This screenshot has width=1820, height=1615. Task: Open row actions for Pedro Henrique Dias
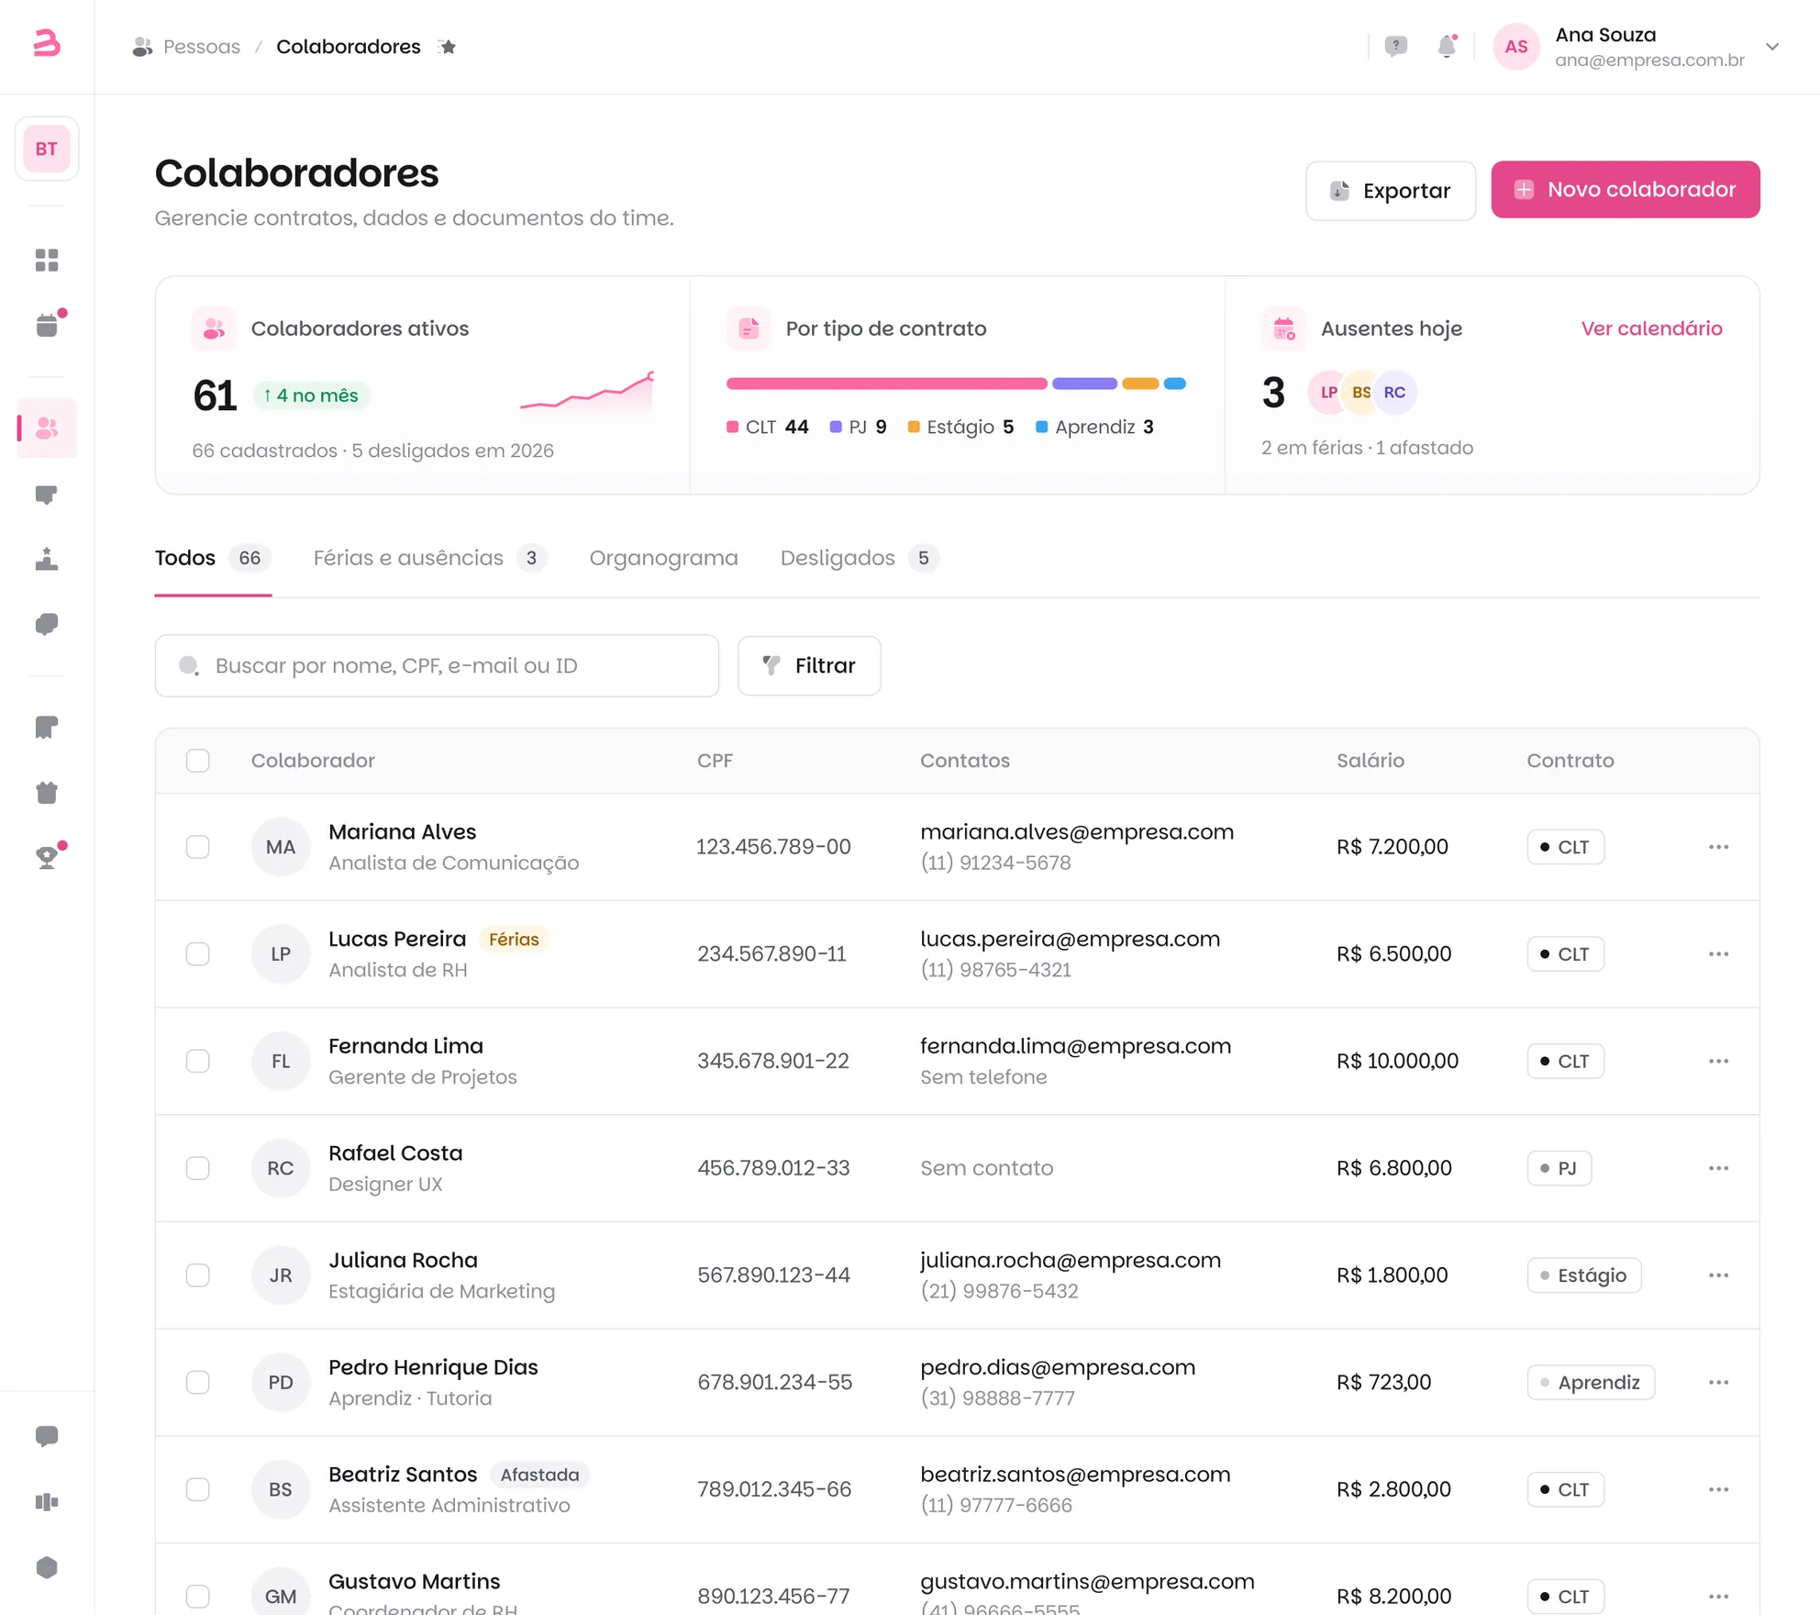click(x=1718, y=1383)
